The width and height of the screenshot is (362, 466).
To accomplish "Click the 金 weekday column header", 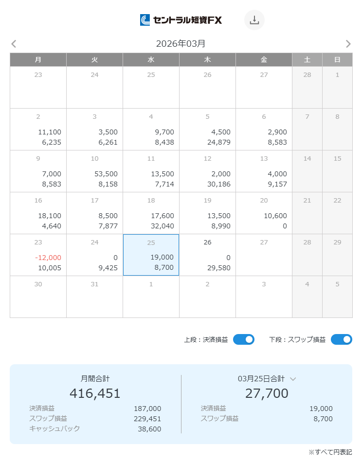I will [264, 59].
